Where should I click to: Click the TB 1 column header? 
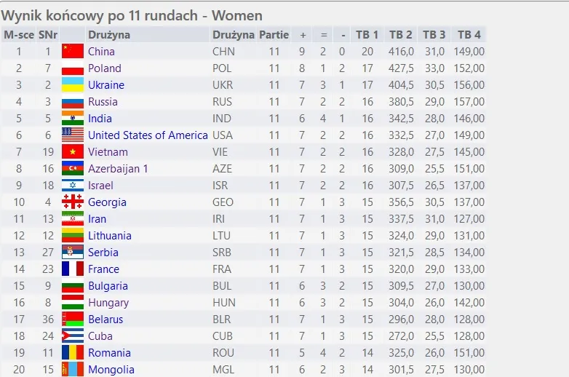[367, 35]
